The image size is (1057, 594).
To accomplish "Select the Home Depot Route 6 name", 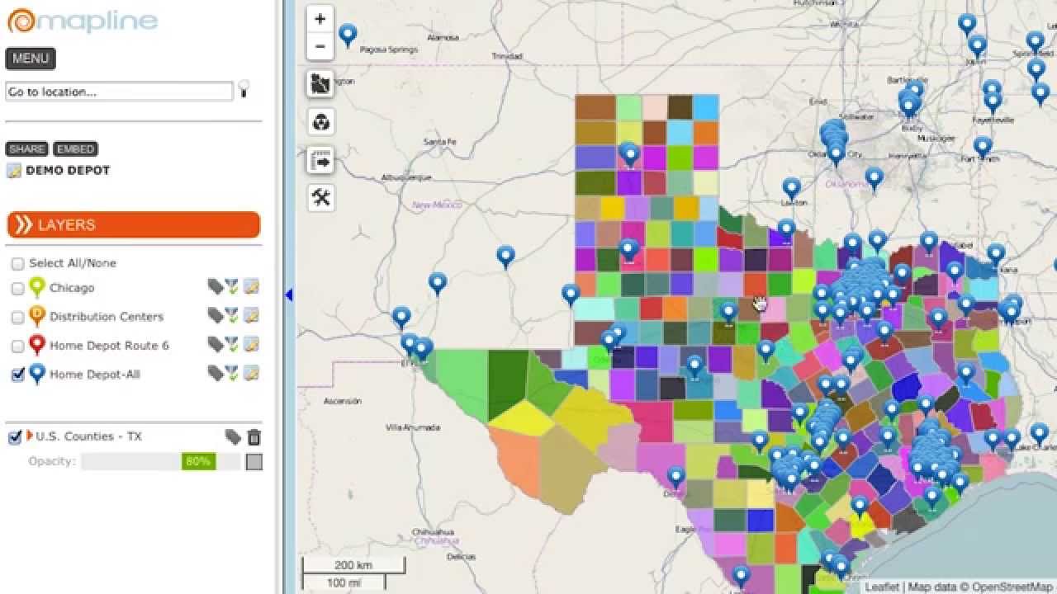I will tap(109, 346).
